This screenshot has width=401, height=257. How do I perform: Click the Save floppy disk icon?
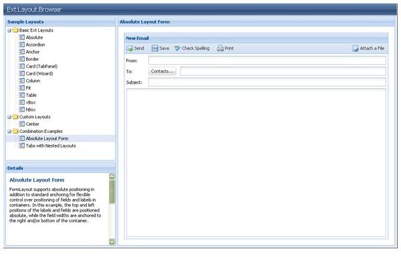pos(155,48)
